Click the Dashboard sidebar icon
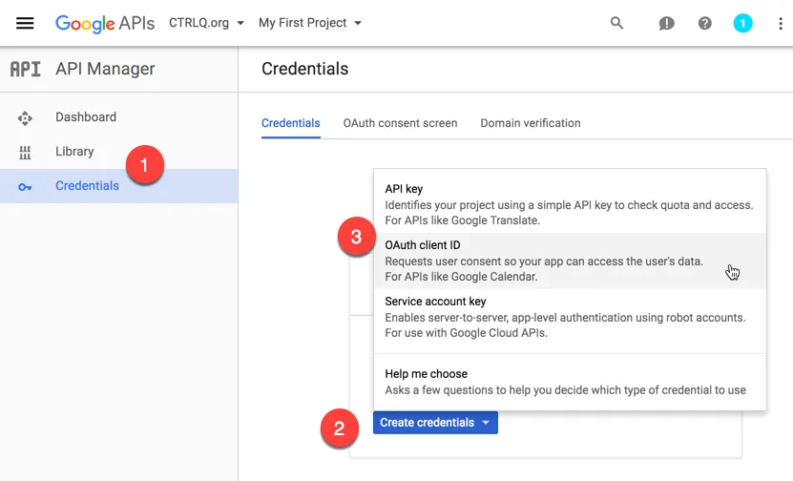The height and width of the screenshot is (481, 793). click(x=25, y=117)
